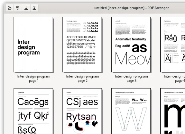Select the page 4 Optical sizes thumbnail
Screen dimensions: 185x134
click(x=172, y=45)
